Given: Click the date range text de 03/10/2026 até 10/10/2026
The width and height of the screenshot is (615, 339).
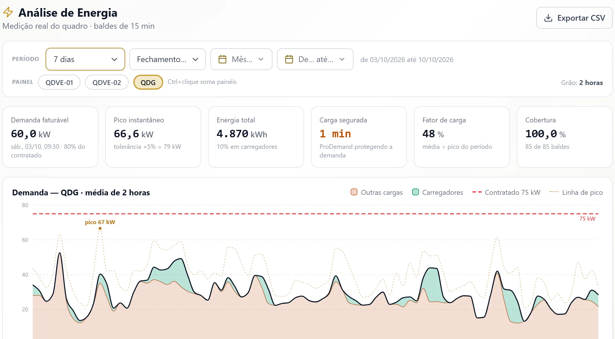Looking at the screenshot, I should [x=407, y=60].
